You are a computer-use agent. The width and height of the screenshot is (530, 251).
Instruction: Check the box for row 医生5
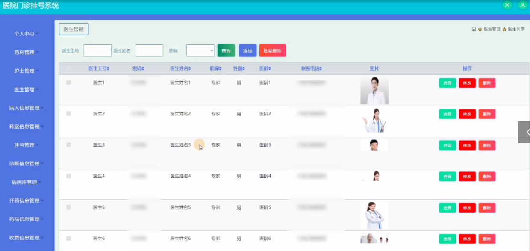68,207
